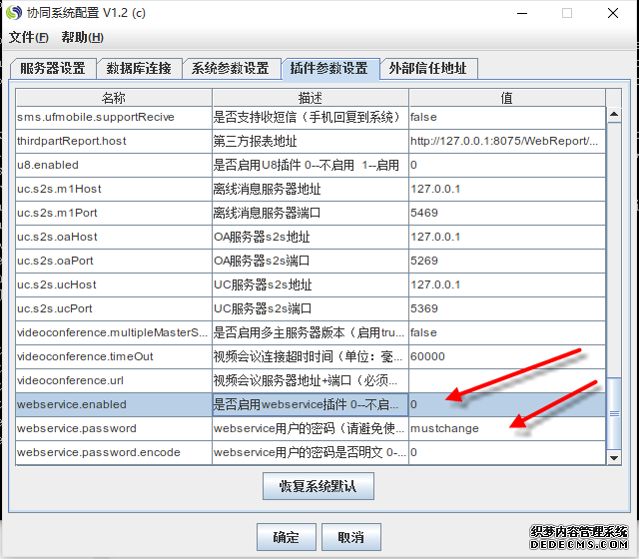Click the uc.s2s.oaHost 127.0.0.1 value
Viewport: 639px width, 559px height.
pos(507,238)
